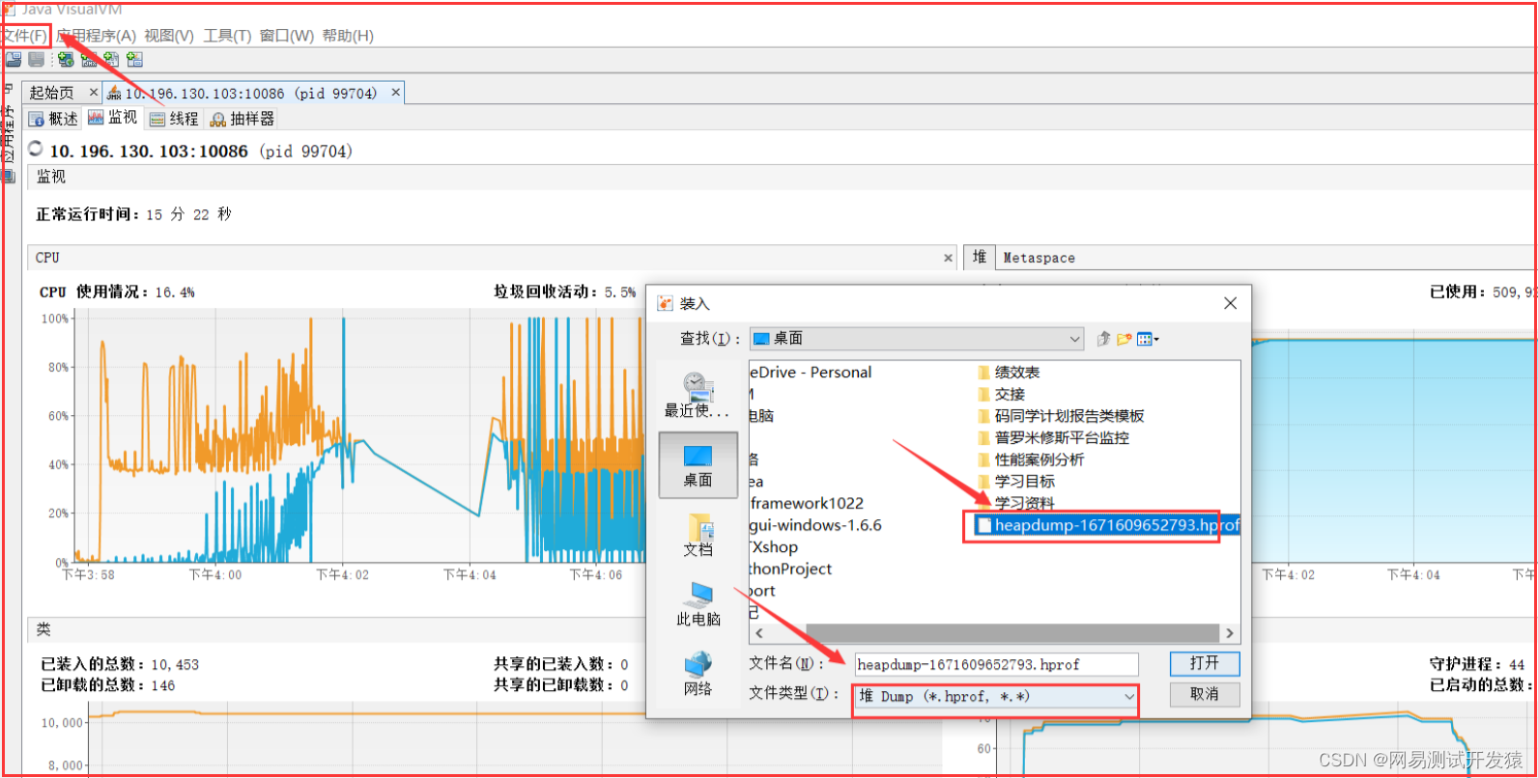This screenshot has height=778, width=1538.
Task: Click the Add Remote Host toolbar icon
Action: point(66,60)
